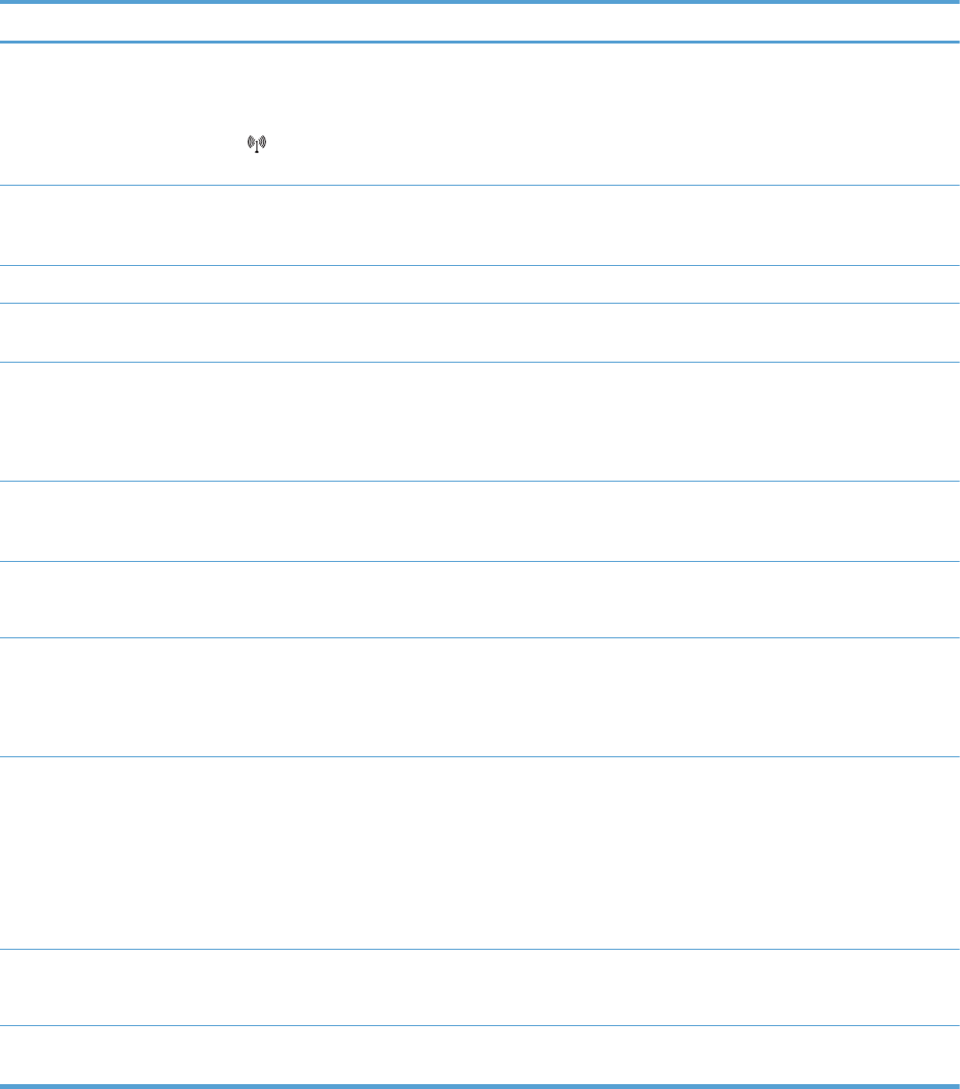Click the thick blue line under the header
This screenshot has width=960, height=1089.
click(x=480, y=43)
